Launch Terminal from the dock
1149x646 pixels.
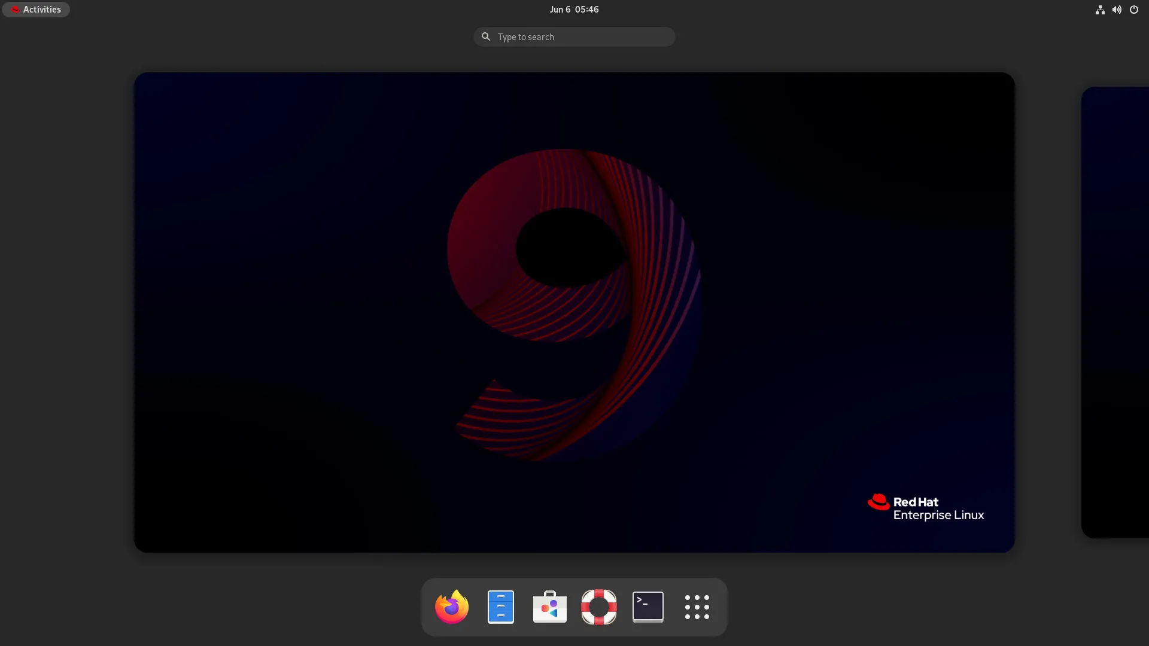click(x=648, y=607)
